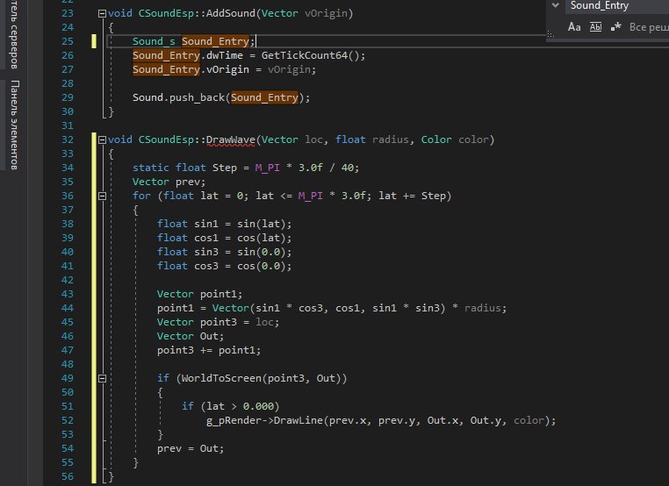Click line number 32 in the gutter
669x486 pixels.
tap(68, 139)
